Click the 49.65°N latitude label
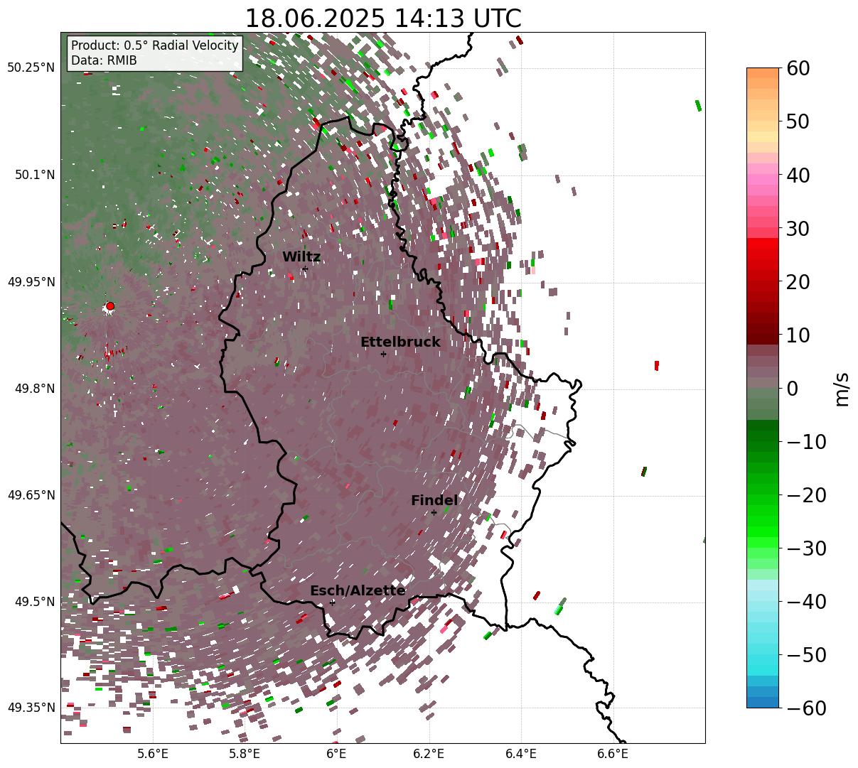The width and height of the screenshot is (858, 768). click(31, 495)
